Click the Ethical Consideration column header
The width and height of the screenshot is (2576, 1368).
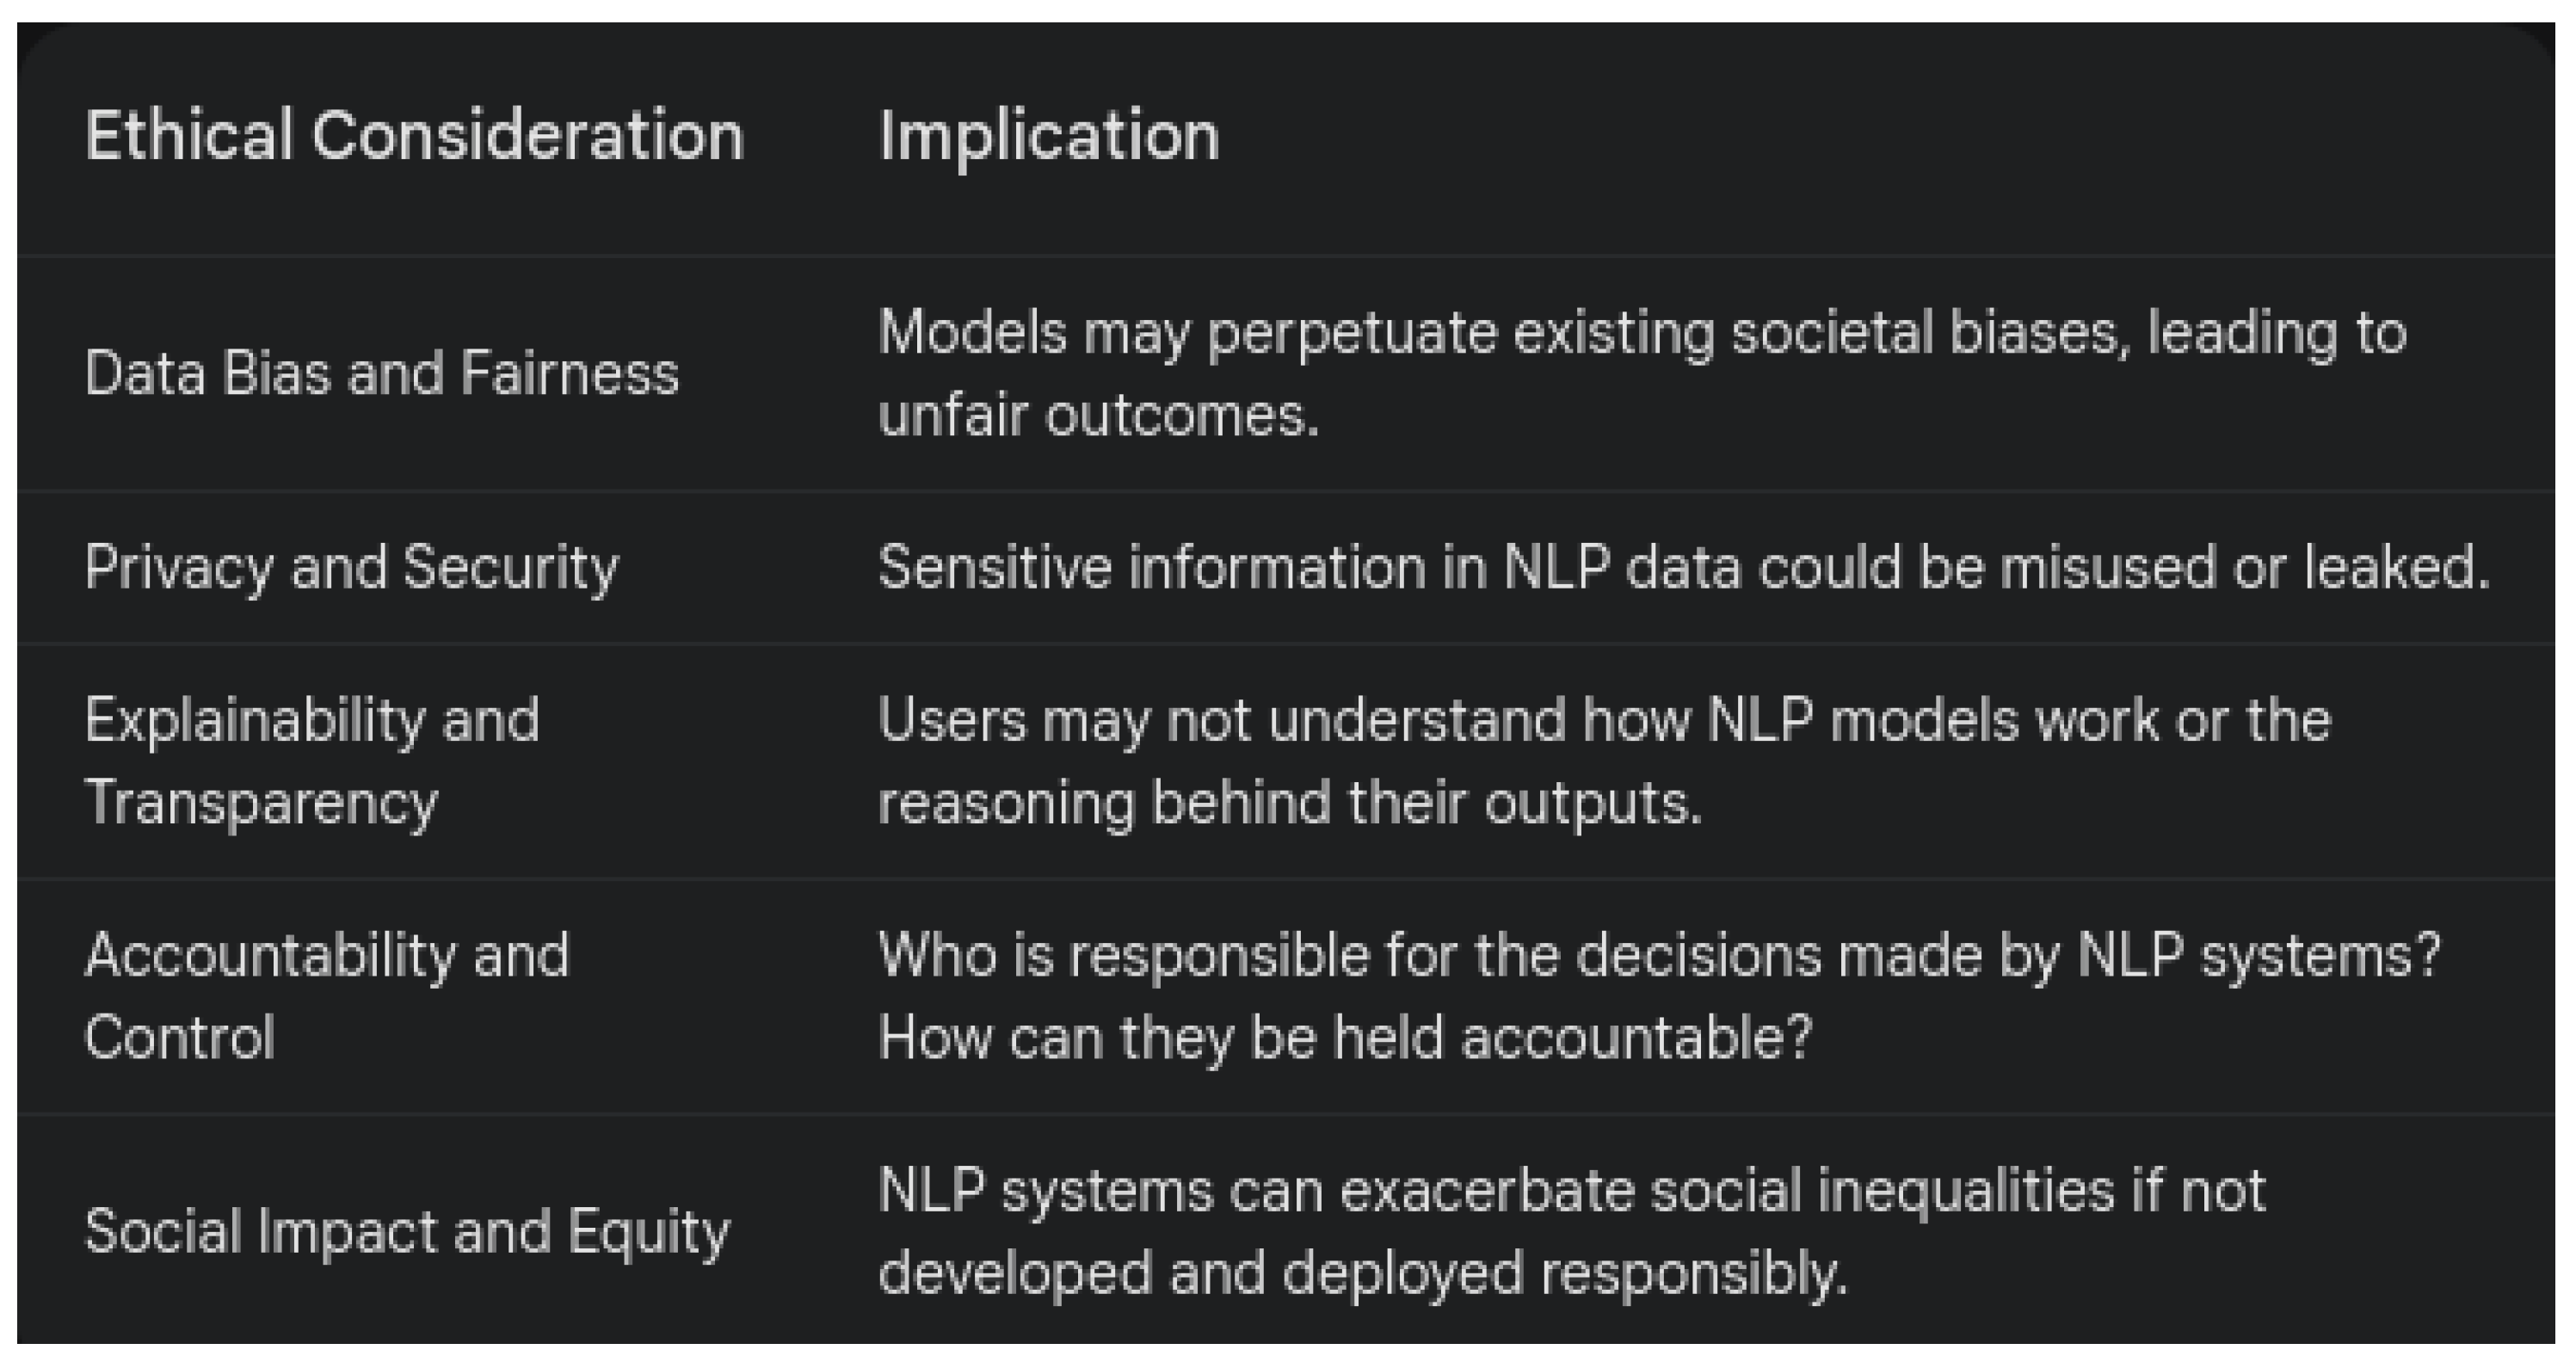[414, 135]
